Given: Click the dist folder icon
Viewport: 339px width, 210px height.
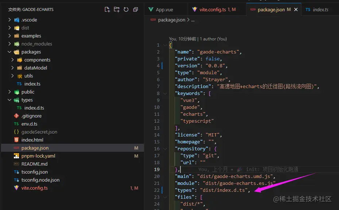Looking at the screenshot, I should coord(17,28).
